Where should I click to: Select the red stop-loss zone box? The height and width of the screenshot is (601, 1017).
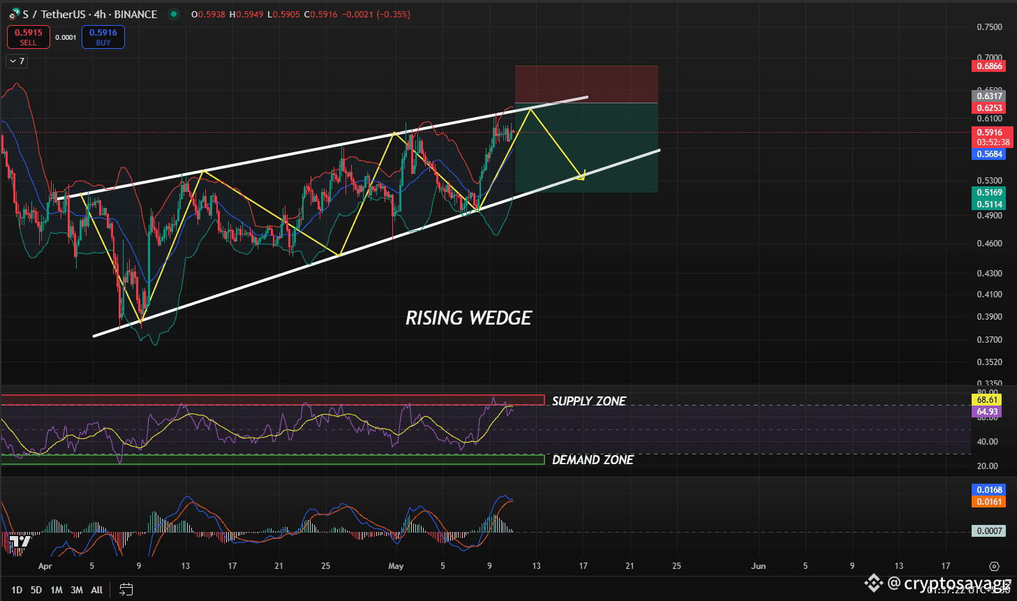pyautogui.click(x=586, y=84)
